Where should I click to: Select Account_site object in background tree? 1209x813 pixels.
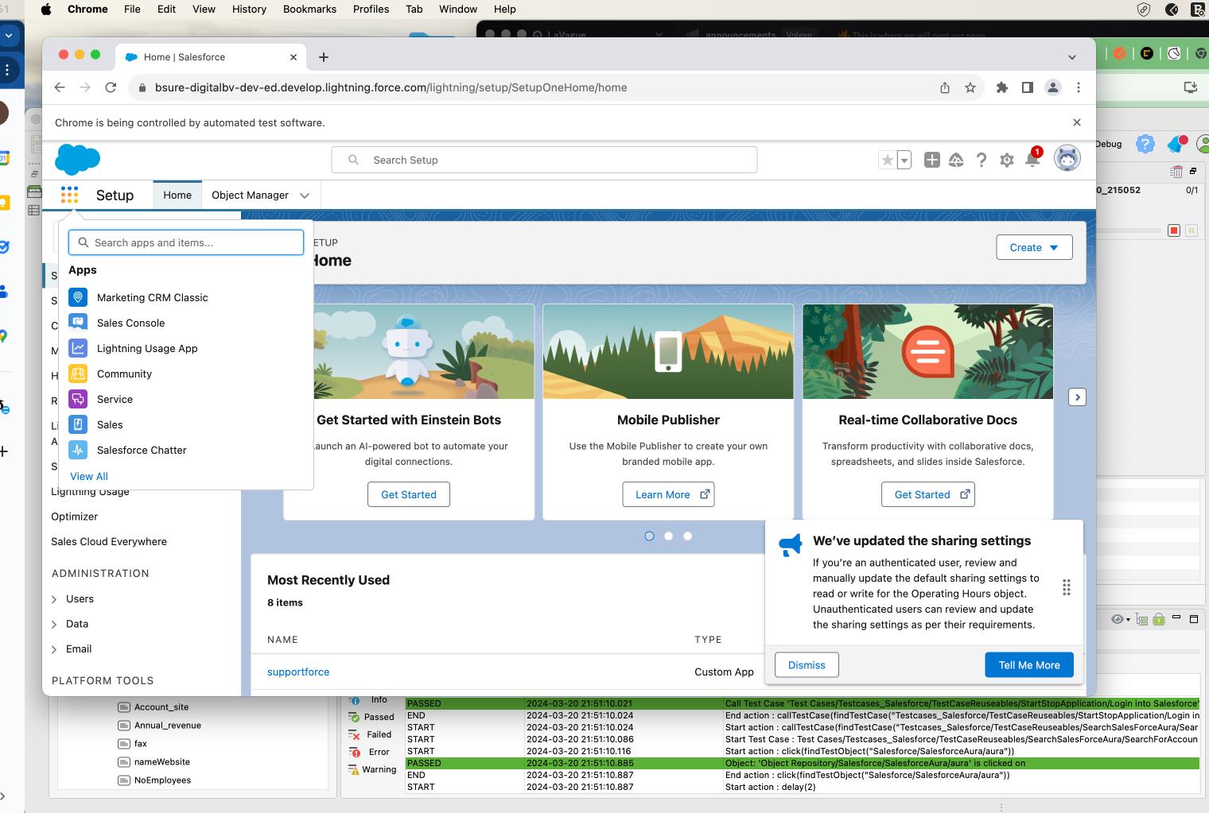(154, 707)
